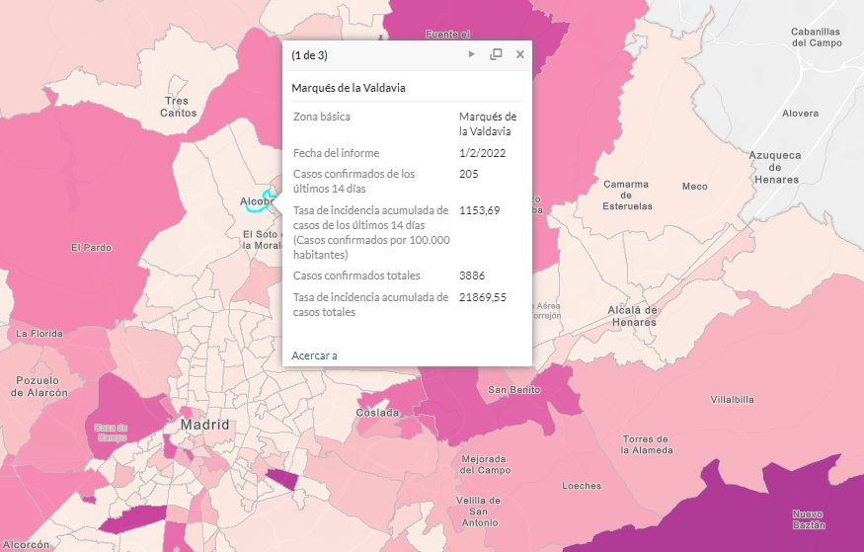Click the Mejorada del Campo label
This screenshot has width=864, height=552.
[486, 464]
